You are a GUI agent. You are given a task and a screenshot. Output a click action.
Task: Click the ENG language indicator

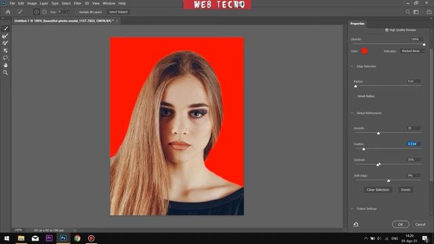tap(395, 239)
